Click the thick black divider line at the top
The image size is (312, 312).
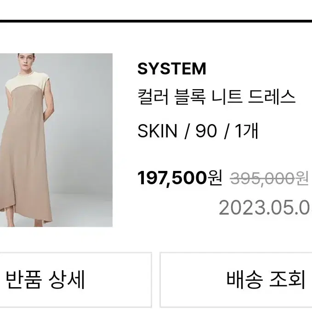point(156,21)
